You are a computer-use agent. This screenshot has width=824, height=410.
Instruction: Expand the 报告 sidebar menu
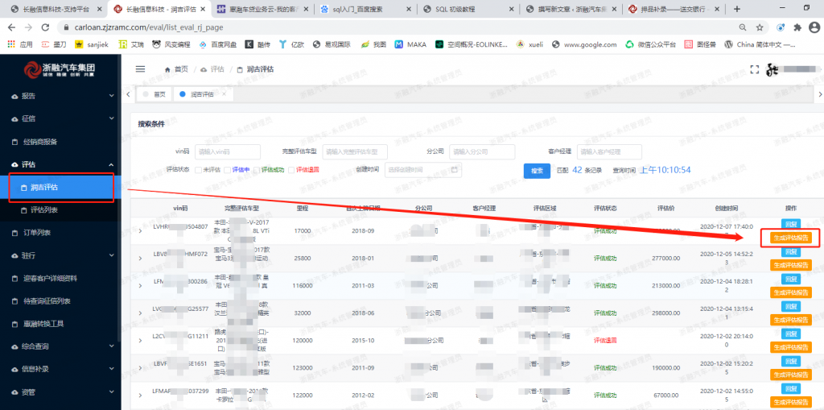coord(60,96)
